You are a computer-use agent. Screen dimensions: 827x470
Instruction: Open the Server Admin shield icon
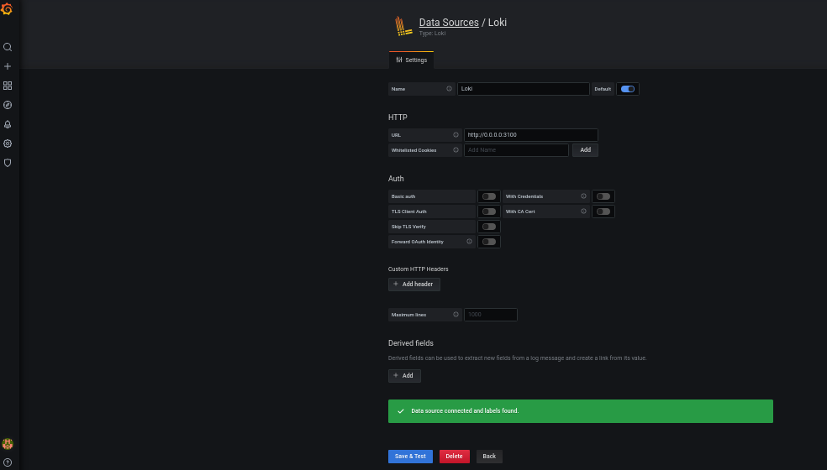pos(8,163)
